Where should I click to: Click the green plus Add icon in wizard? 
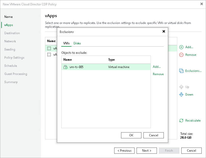181,47
